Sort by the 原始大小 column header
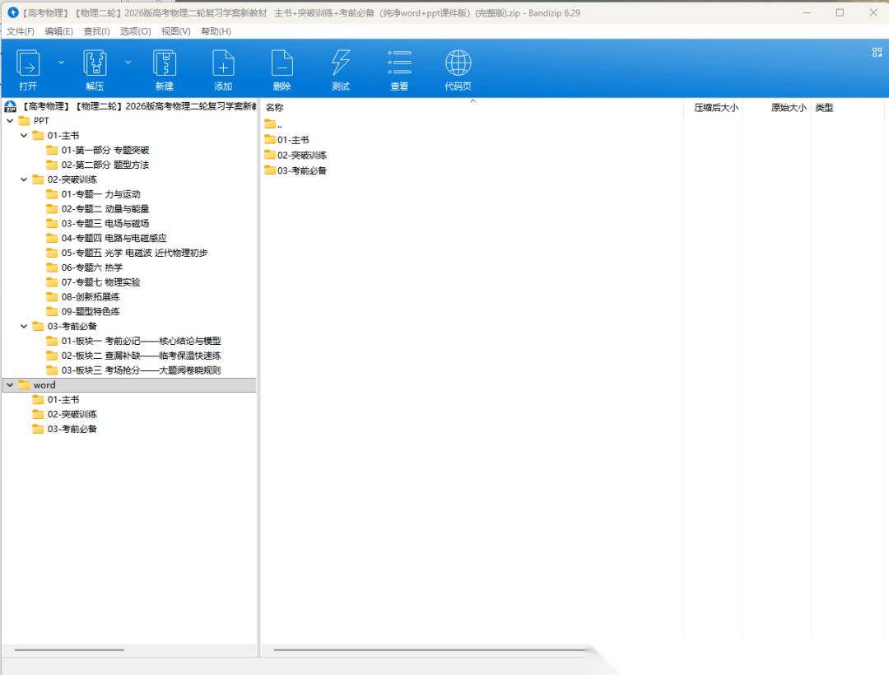This screenshot has width=889, height=675. 788,108
